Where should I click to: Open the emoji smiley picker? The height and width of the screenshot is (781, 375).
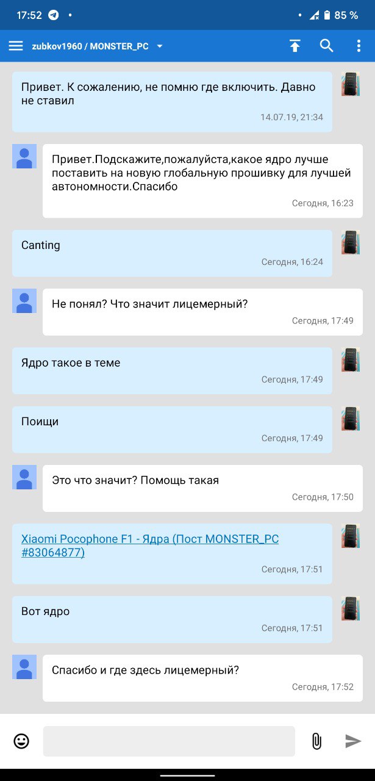coord(21,741)
